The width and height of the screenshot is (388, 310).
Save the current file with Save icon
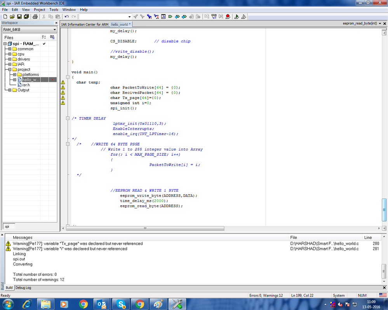point(19,17)
